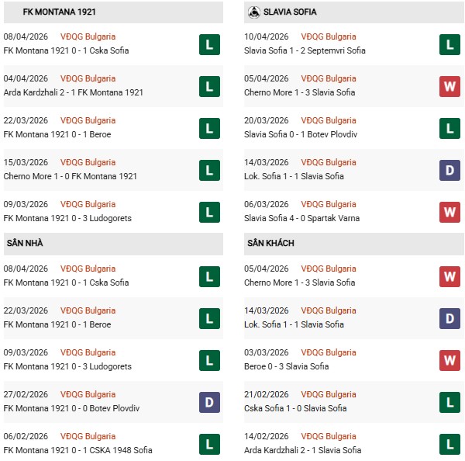The height and width of the screenshot is (461, 465).
Task: Click the L badge for Montana 0 - 3 Ludogorets in the top list
Action: [207, 212]
